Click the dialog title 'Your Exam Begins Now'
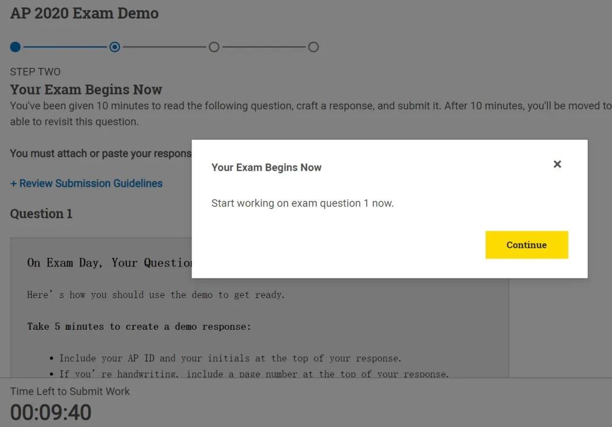This screenshot has height=427, width=612. (x=266, y=167)
